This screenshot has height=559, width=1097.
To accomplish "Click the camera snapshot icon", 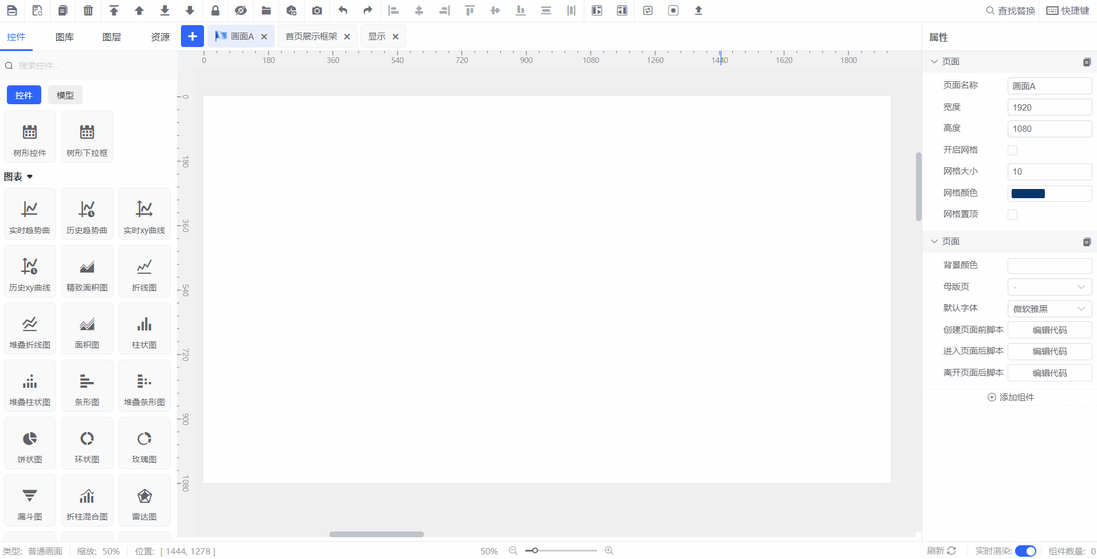I will [317, 10].
